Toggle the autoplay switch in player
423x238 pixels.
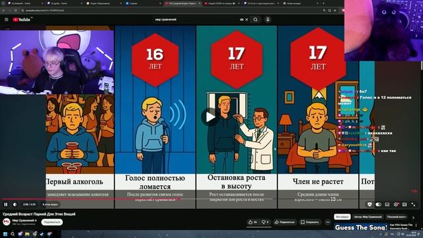click(379, 204)
